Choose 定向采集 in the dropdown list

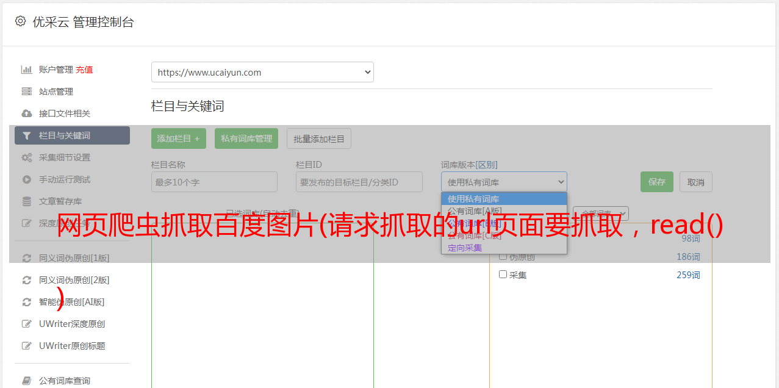pyautogui.click(x=504, y=248)
